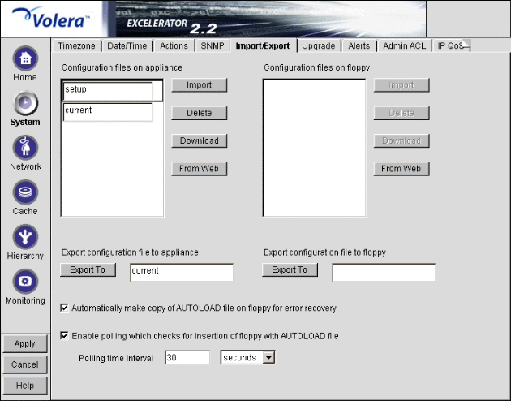
Task: Open the Hierarchy section icon
Action: point(25,237)
